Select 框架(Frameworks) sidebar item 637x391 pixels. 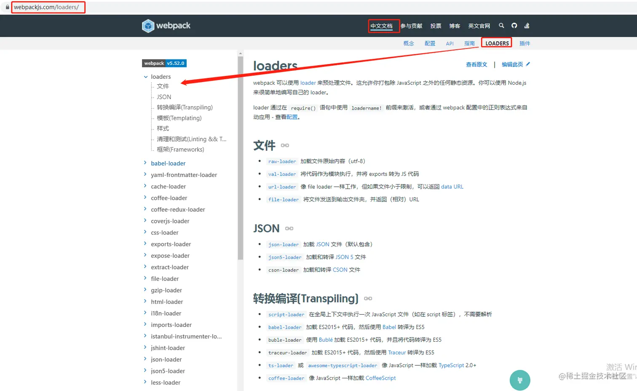click(x=180, y=150)
